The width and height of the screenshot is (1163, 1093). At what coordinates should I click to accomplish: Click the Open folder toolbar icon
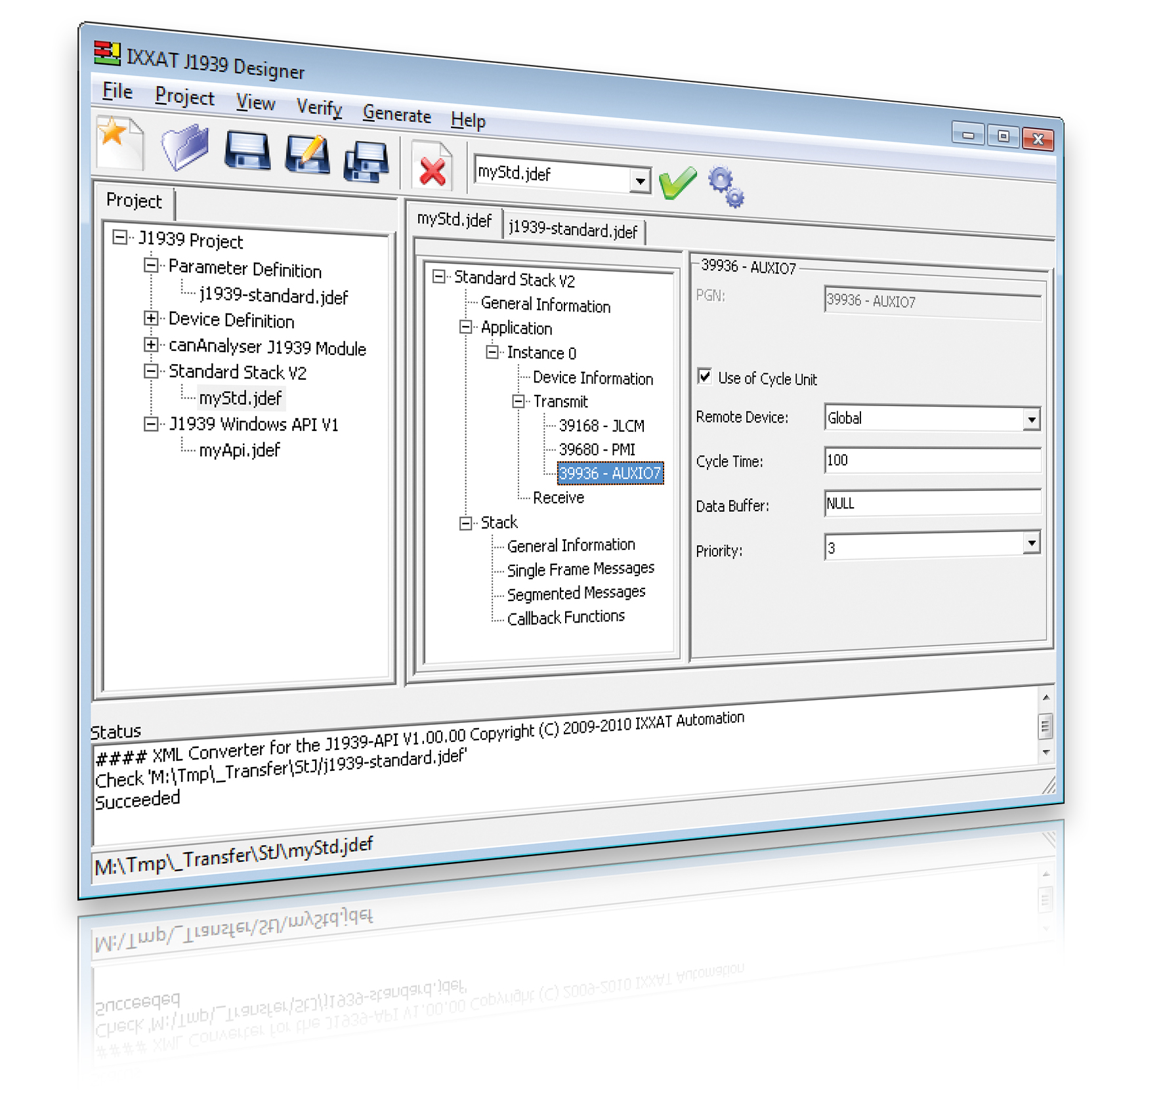(x=184, y=147)
